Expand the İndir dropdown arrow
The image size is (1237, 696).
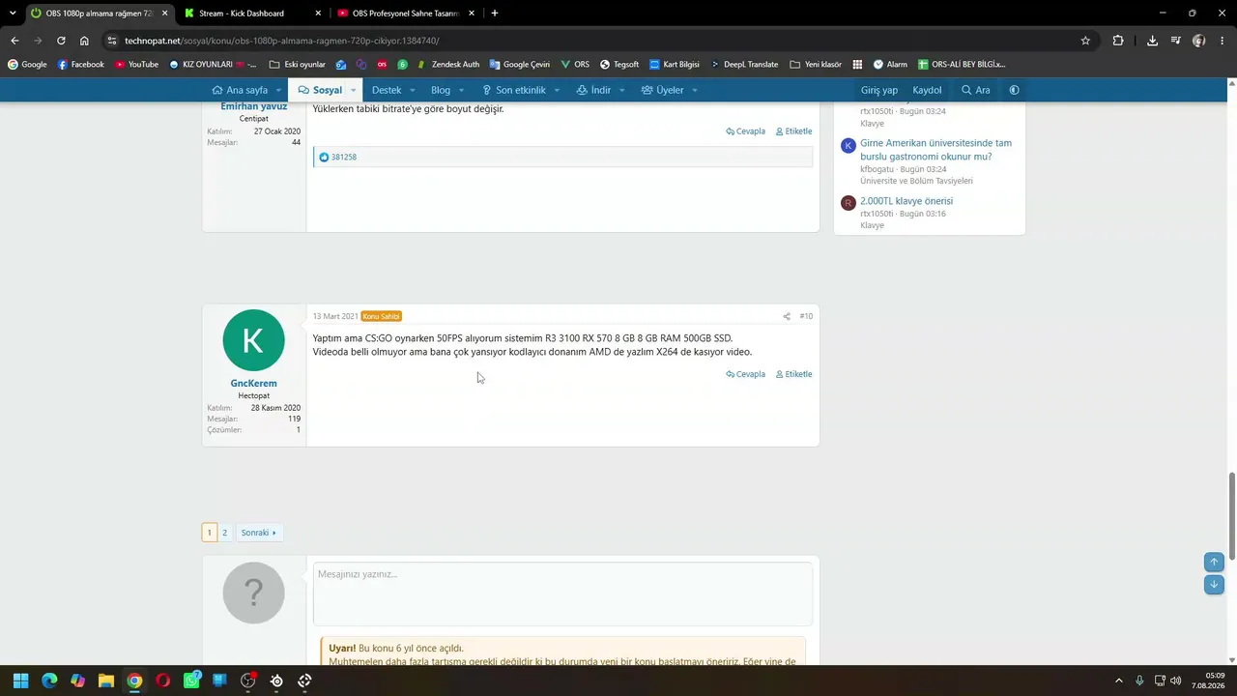[x=621, y=90]
